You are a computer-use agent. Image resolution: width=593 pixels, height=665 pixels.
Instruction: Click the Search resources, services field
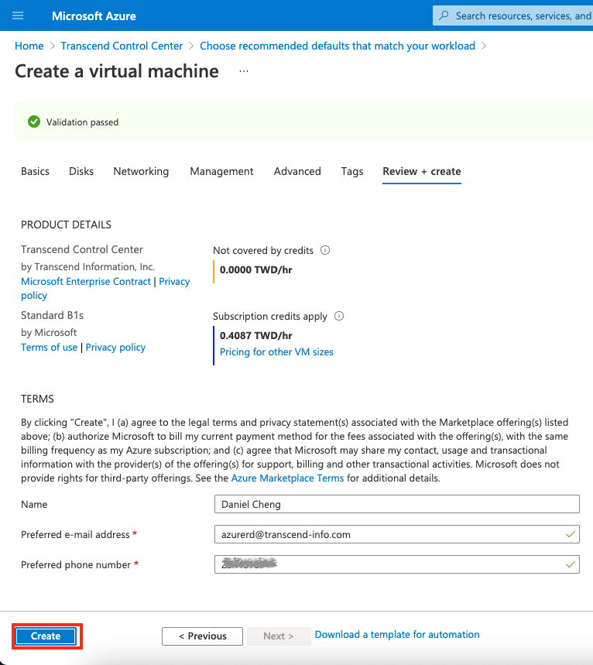pyautogui.click(x=512, y=15)
